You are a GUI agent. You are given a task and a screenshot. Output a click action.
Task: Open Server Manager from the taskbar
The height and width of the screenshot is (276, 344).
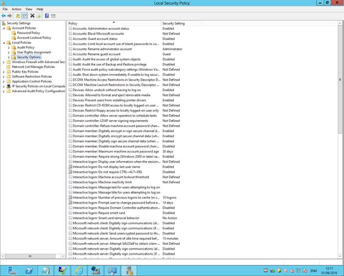12,271
